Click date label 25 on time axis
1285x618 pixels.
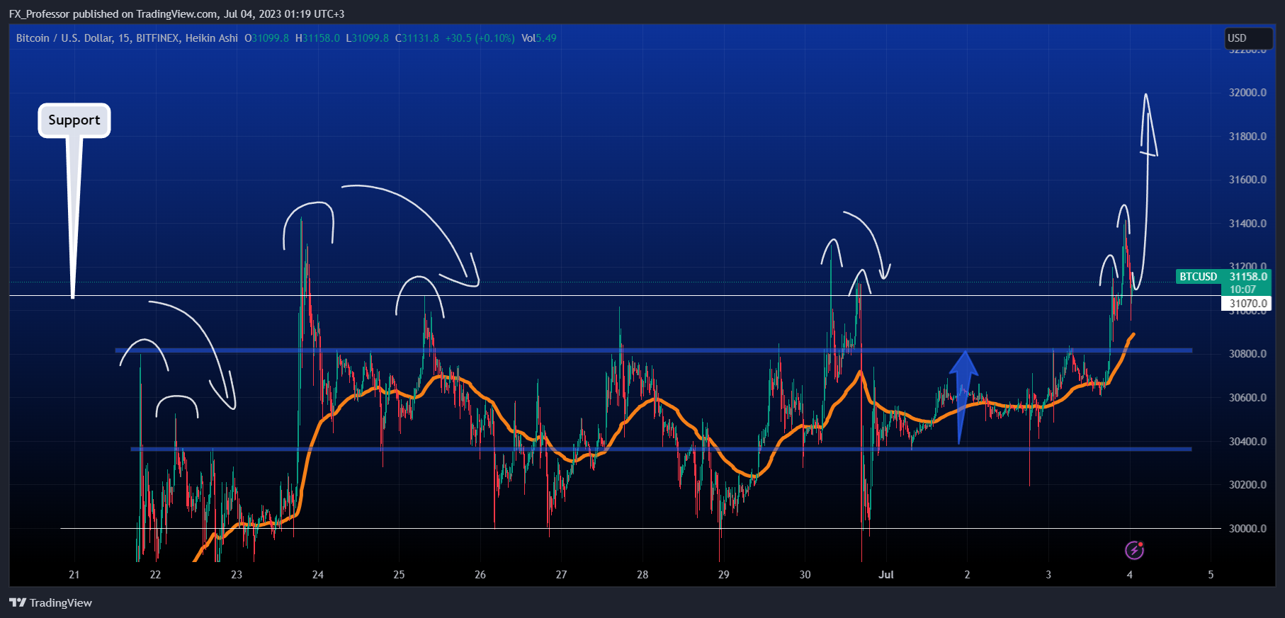pyautogui.click(x=399, y=575)
